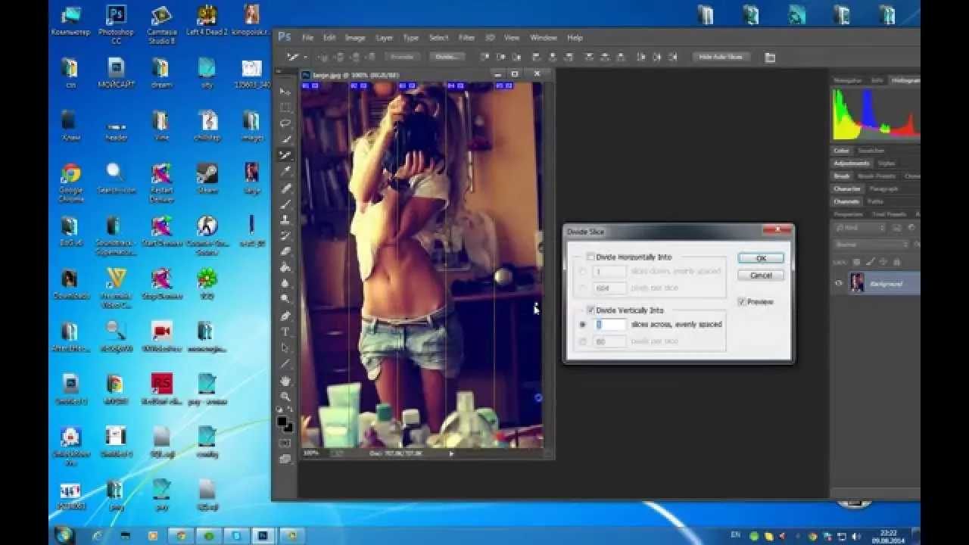Image resolution: width=969 pixels, height=545 pixels.
Task: Select slices across, evenly spaced radio button
Action: click(x=582, y=324)
